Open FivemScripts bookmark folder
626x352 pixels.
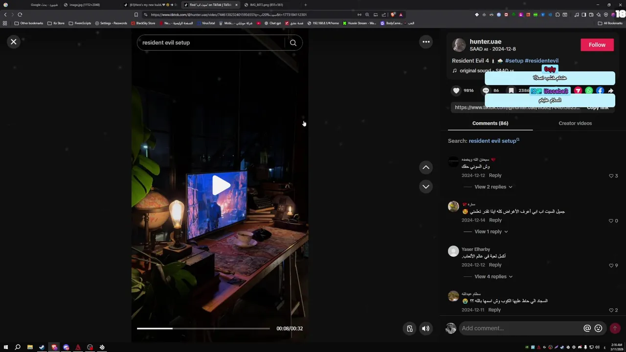[x=80, y=23]
